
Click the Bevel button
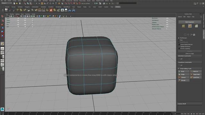(x=184, y=72)
